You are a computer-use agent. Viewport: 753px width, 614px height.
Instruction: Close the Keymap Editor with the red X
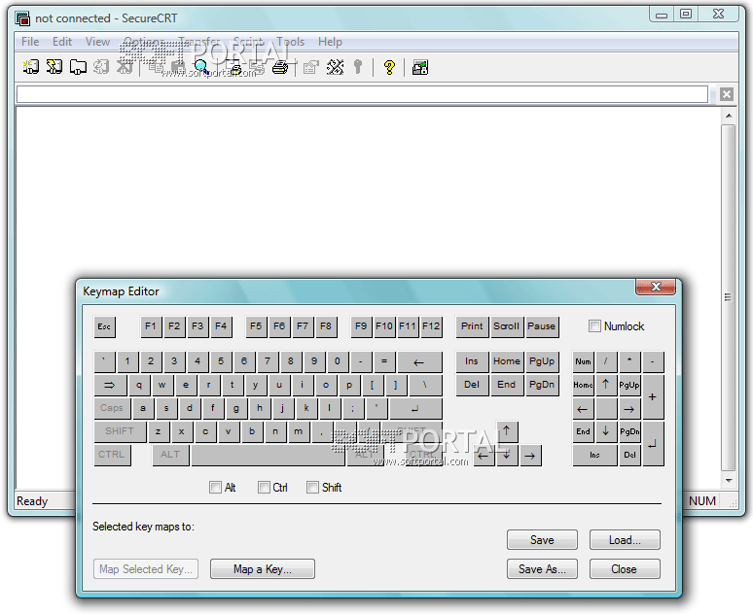656,287
